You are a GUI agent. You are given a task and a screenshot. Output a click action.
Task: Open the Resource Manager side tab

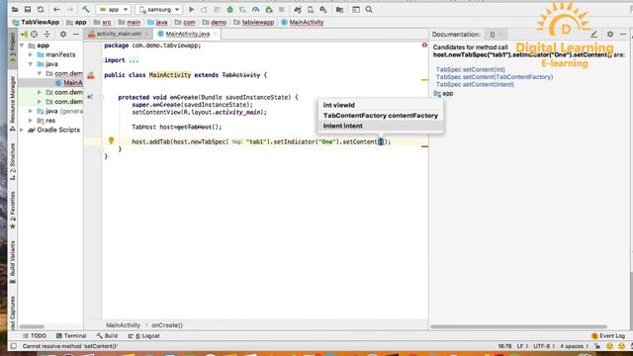pos(13,103)
